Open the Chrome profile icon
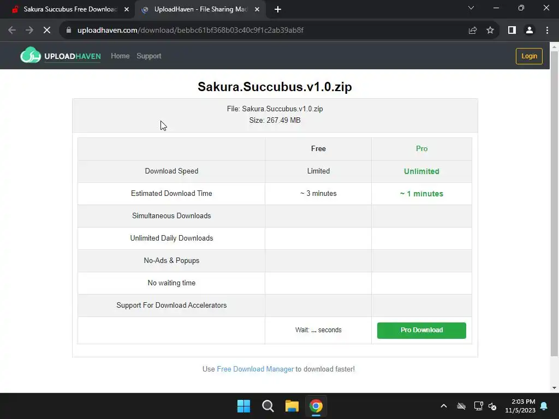This screenshot has height=419, width=559. point(530,31)
